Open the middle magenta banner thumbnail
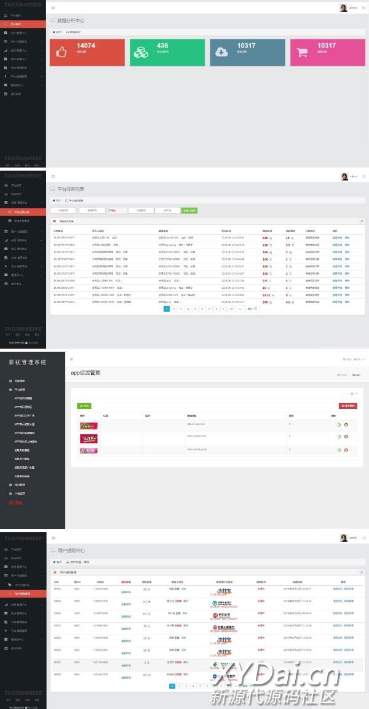369x709 pixels. (89, 438)
